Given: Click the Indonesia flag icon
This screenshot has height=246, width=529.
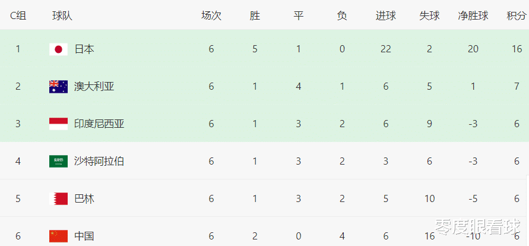Looking at the screenshot, I should click(58, 124).
